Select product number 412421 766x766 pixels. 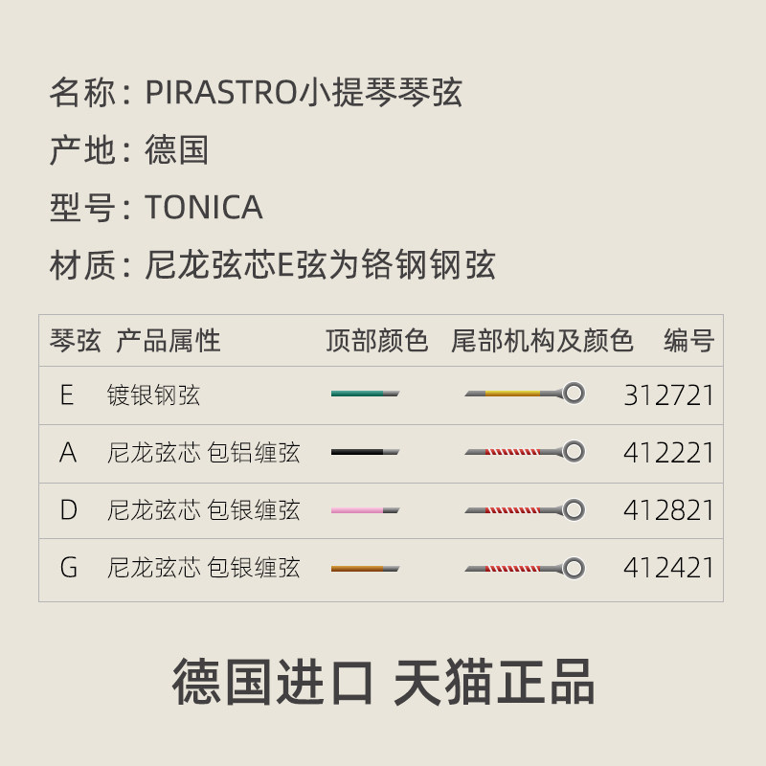point(668,568)
